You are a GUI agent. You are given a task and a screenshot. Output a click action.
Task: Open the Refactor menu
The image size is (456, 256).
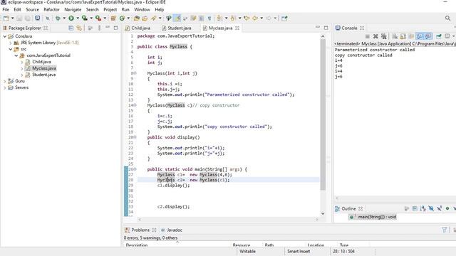[51, 9]
